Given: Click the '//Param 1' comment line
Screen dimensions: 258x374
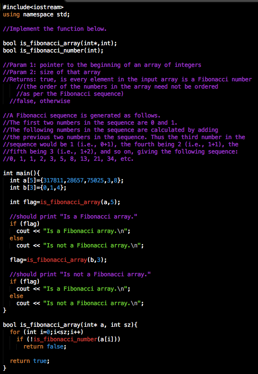Looking at the screenshot, I should [x=102, y=65].
